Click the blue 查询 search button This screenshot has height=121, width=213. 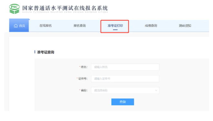click(x=123, y=102)
